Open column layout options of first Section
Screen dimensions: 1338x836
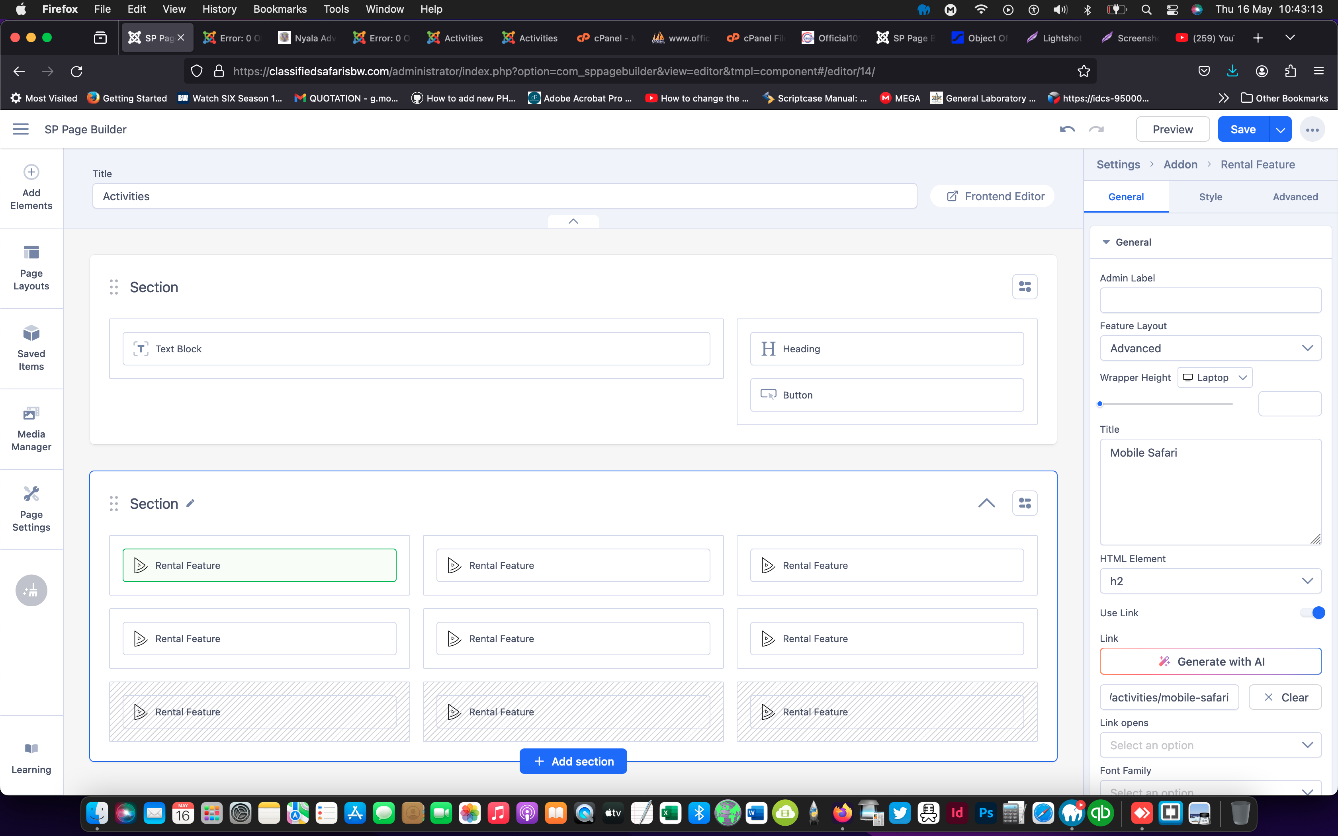1025,286
